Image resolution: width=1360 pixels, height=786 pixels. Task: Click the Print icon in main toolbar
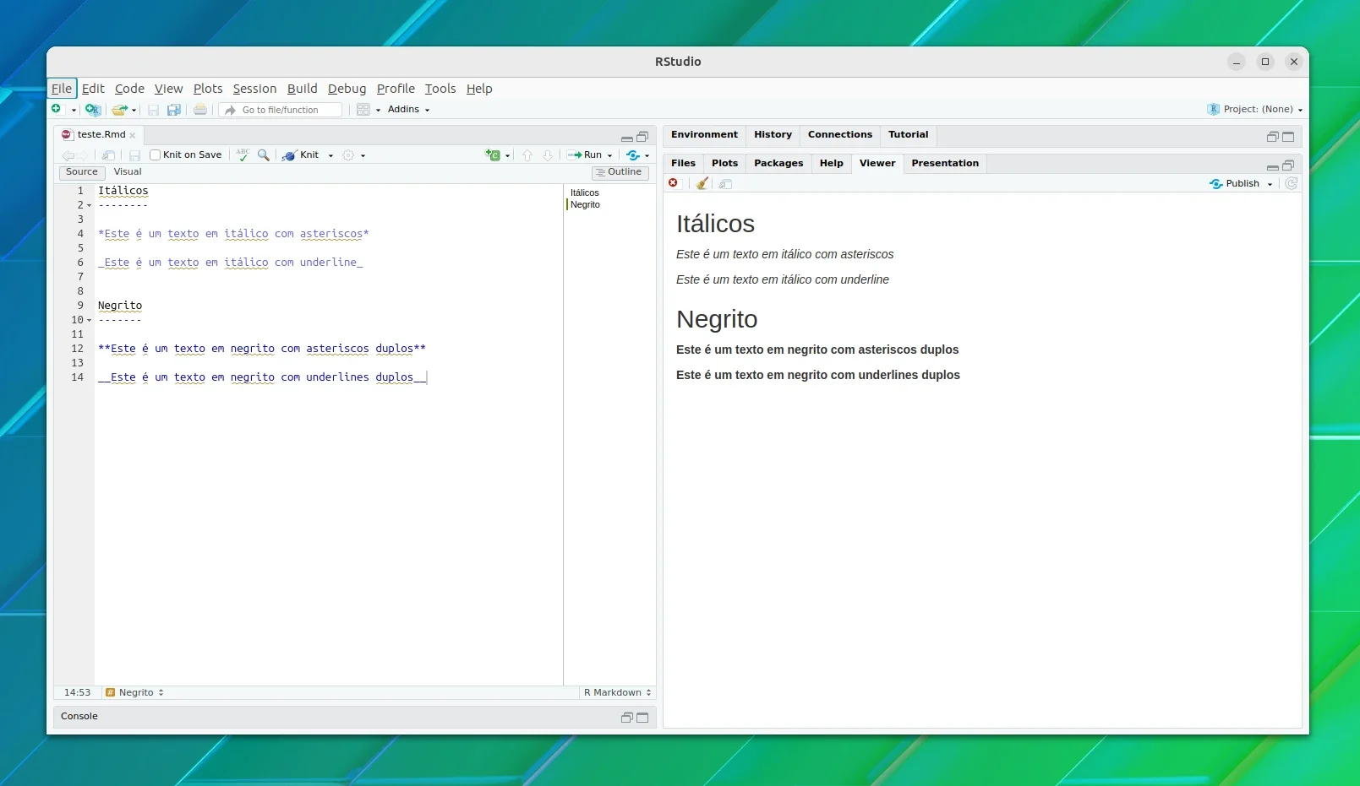[x=200, y=110]
